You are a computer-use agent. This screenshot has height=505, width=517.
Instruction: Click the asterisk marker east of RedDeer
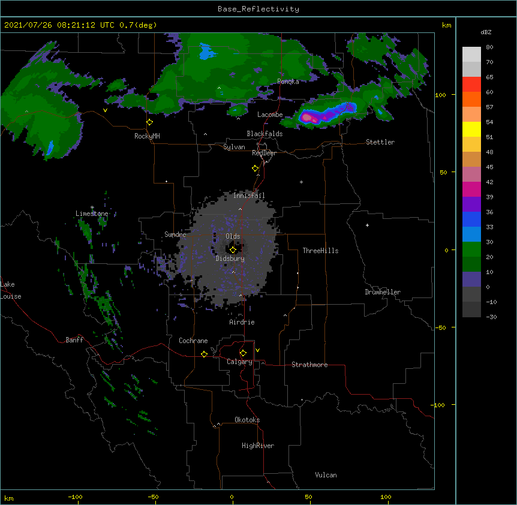pos(301,182)
